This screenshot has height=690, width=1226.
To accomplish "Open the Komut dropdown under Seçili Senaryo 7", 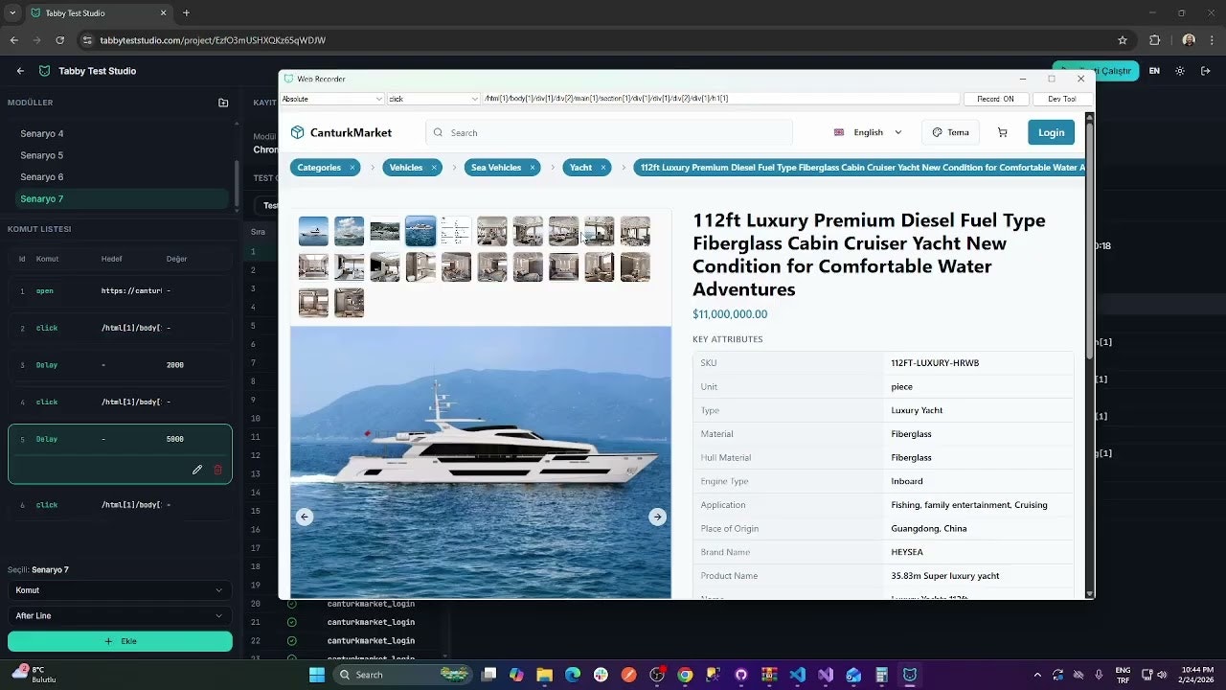I will coord(120,590).
